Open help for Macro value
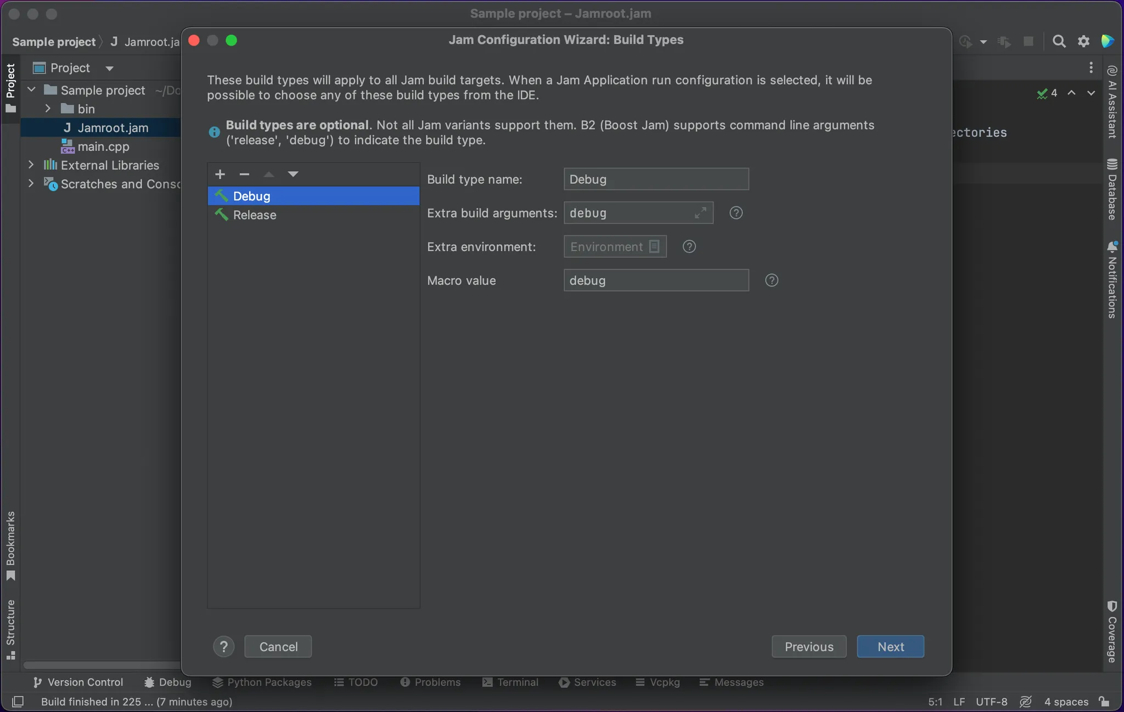Screen dimensions: 1124x712 tap(772, 281)
